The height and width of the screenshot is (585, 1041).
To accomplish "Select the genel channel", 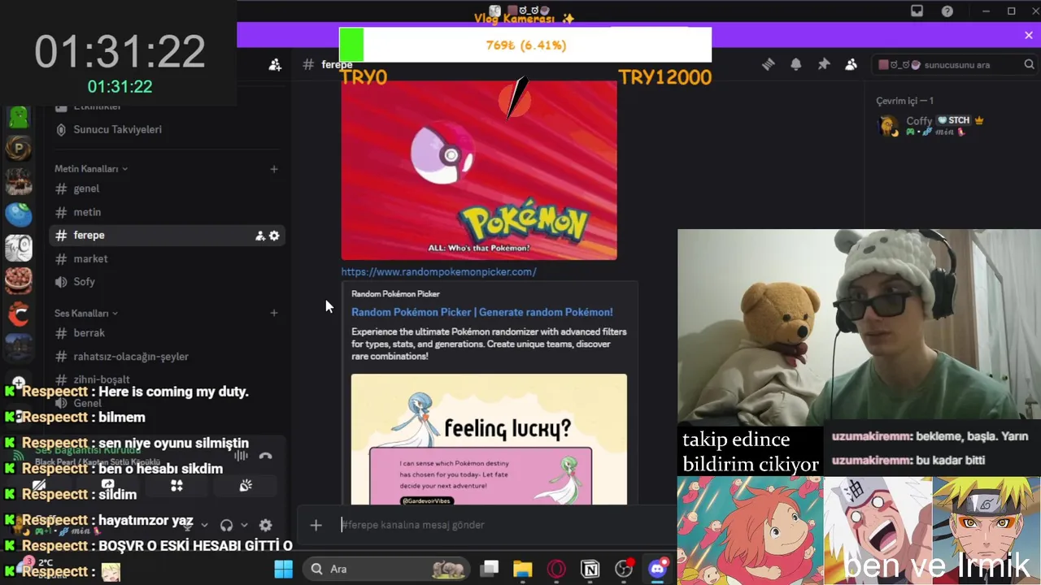I will click(x=168, y=188).
